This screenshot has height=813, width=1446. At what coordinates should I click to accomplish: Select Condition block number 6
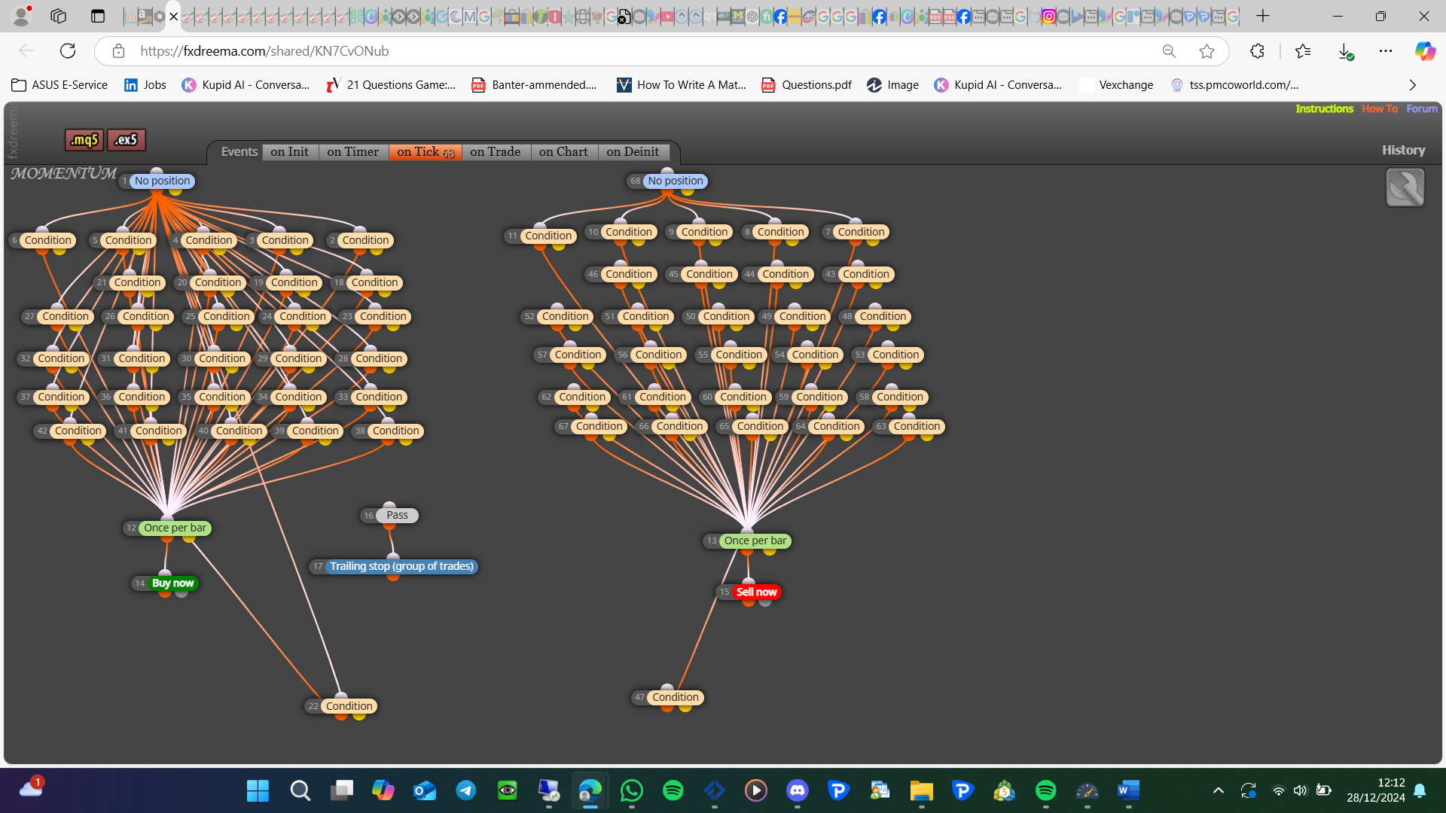click(x=47, y=241)
